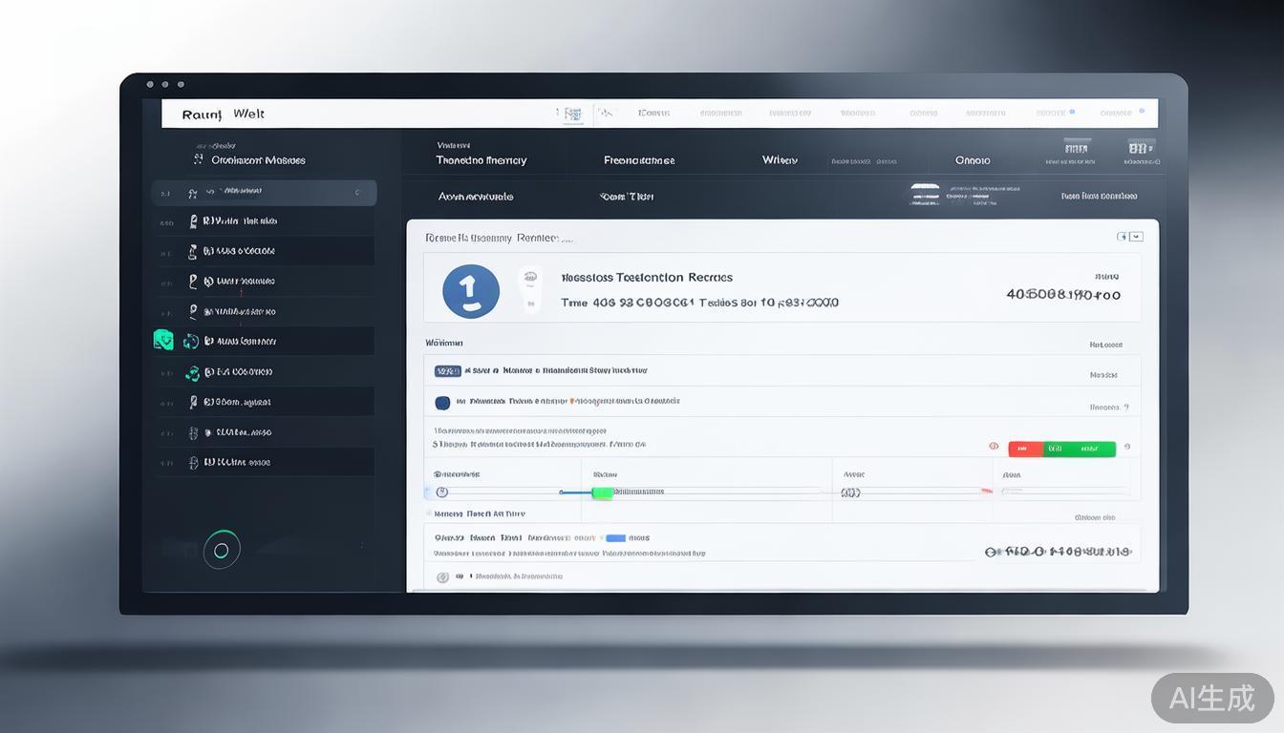This screenshot has height=733, width=1284.
Task: Toggle the dark blue status dot in the list
Action: [442, 402]
